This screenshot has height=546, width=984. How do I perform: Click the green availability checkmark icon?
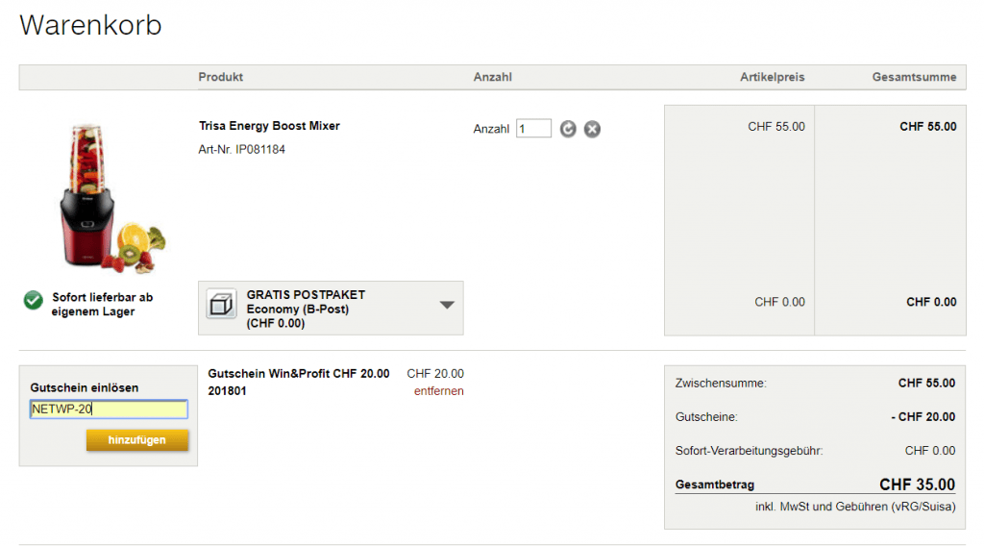(x=34, y=301)
